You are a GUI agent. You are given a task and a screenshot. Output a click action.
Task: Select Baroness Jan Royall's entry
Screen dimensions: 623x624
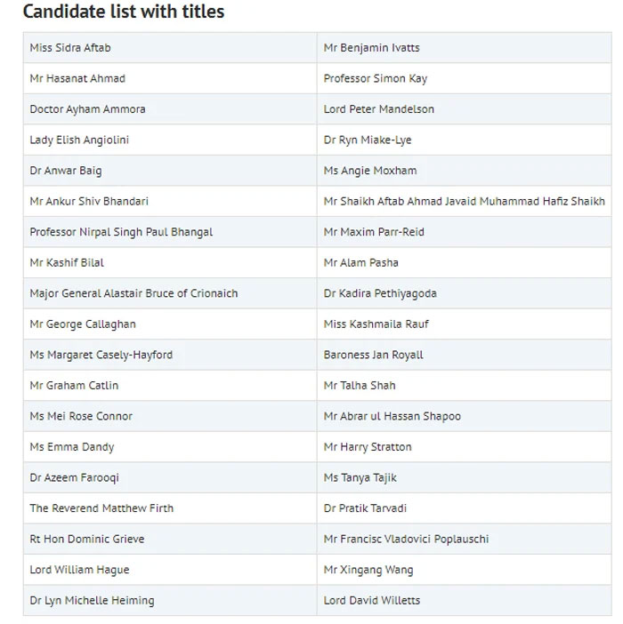tap(374, 355)
